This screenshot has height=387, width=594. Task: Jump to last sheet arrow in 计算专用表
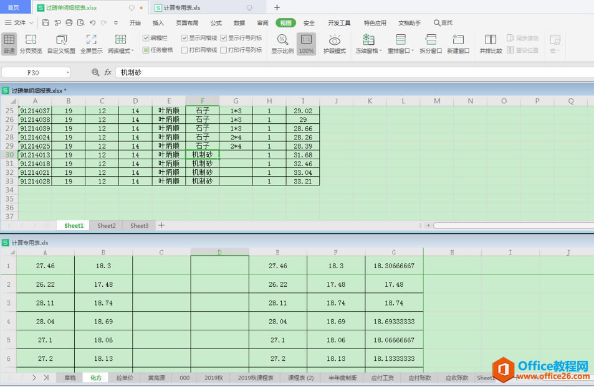(46, 378)
